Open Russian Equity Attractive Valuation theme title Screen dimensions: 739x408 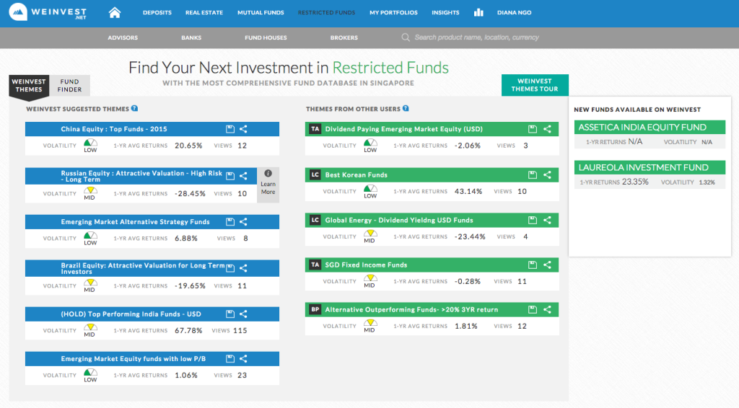141,176
